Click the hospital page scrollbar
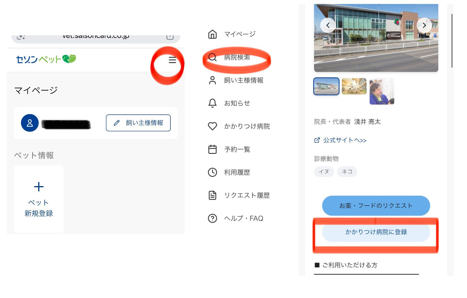 [452, 41]
